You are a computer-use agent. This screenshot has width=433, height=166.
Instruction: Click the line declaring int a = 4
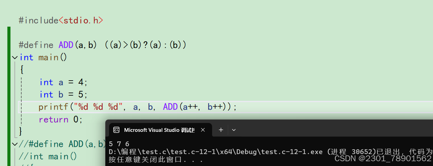click(x=63, y=82)
